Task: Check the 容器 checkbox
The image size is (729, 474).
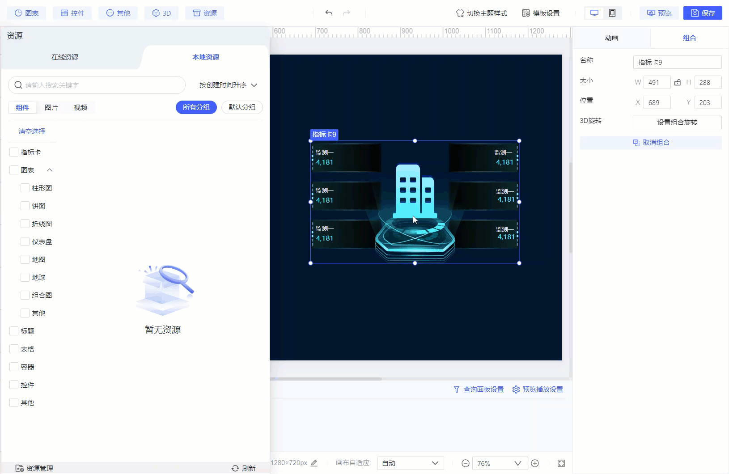Action: [14, 367]
